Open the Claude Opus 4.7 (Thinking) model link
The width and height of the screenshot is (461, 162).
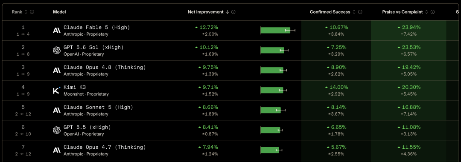[105, 147]
